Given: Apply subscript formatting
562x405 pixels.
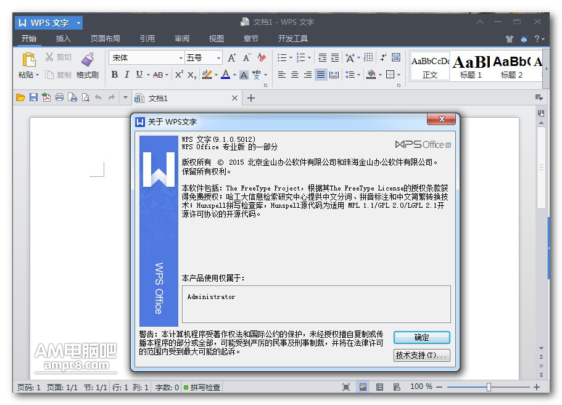Looking at the screenshot, I should 192,75.
